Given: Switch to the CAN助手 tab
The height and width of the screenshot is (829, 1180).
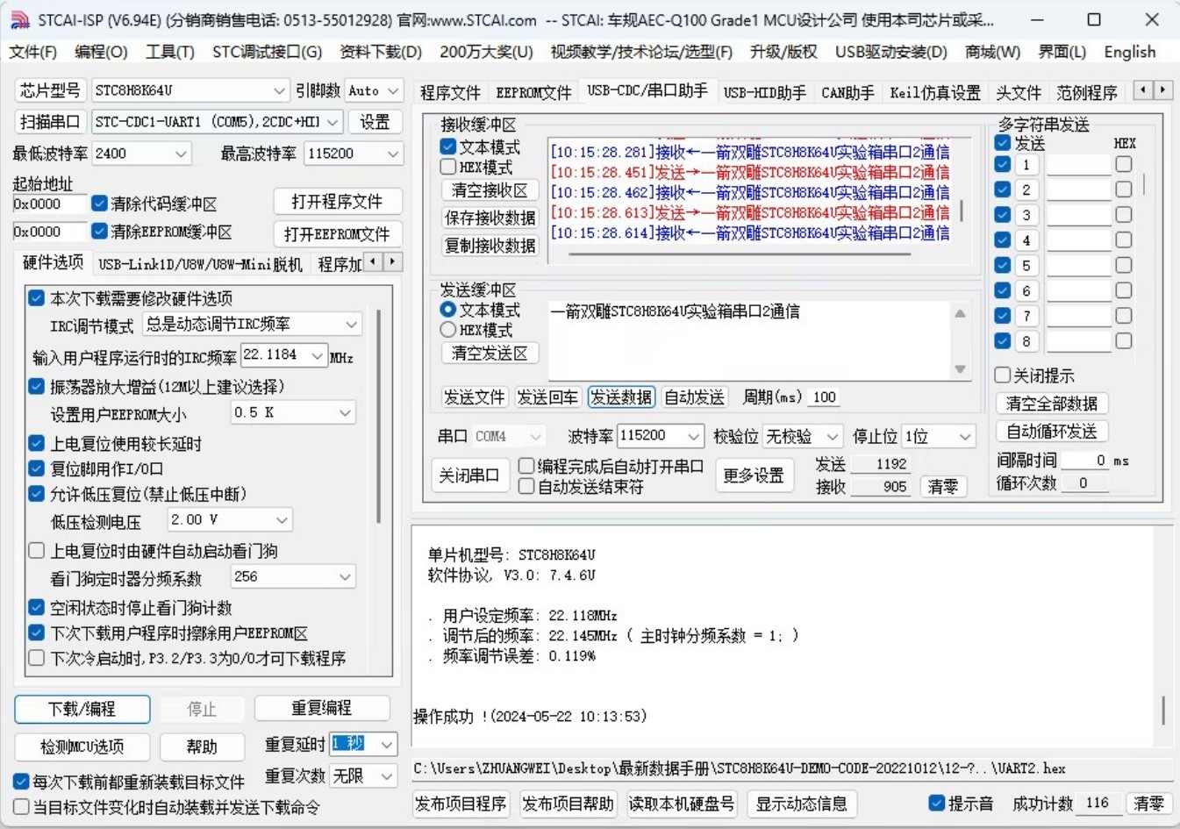Looking at the screenshot, I should 847,93.
